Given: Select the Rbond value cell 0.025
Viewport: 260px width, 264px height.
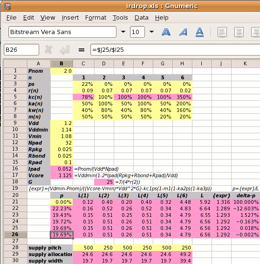Looking at the screenshot, I should (62, 156).
